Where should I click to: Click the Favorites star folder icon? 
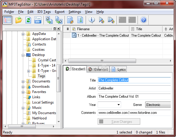point(28,92)
